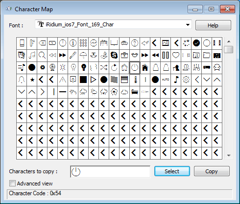This screenshot has width=240, height=204.
Task: Select the sun brightness glyph
Action: (63, 67)
